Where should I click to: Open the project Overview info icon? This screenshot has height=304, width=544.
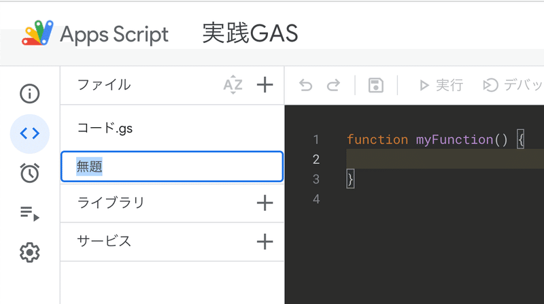tap(29, 94)
